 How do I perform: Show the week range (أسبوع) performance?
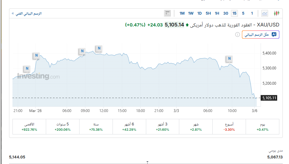coord(229,127)
